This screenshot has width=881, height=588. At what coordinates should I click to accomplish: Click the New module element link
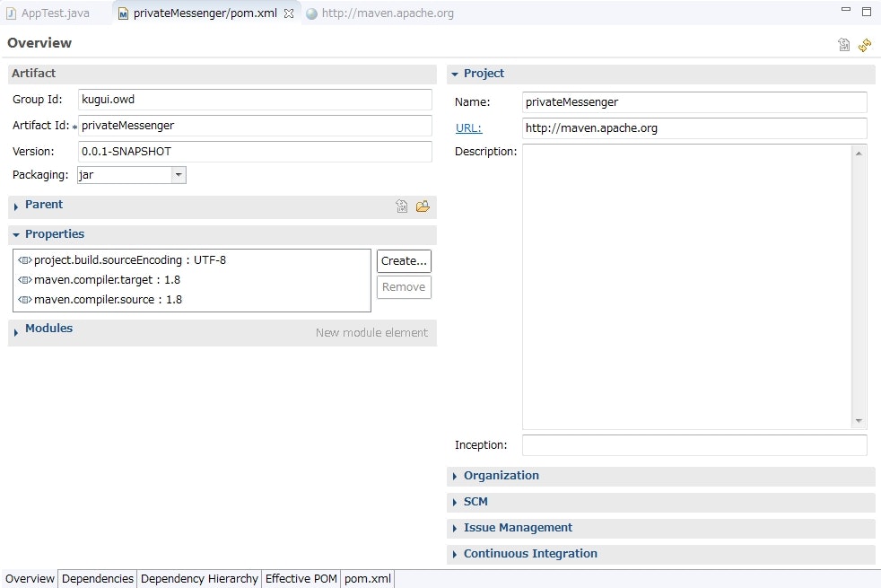coord(371,333)
